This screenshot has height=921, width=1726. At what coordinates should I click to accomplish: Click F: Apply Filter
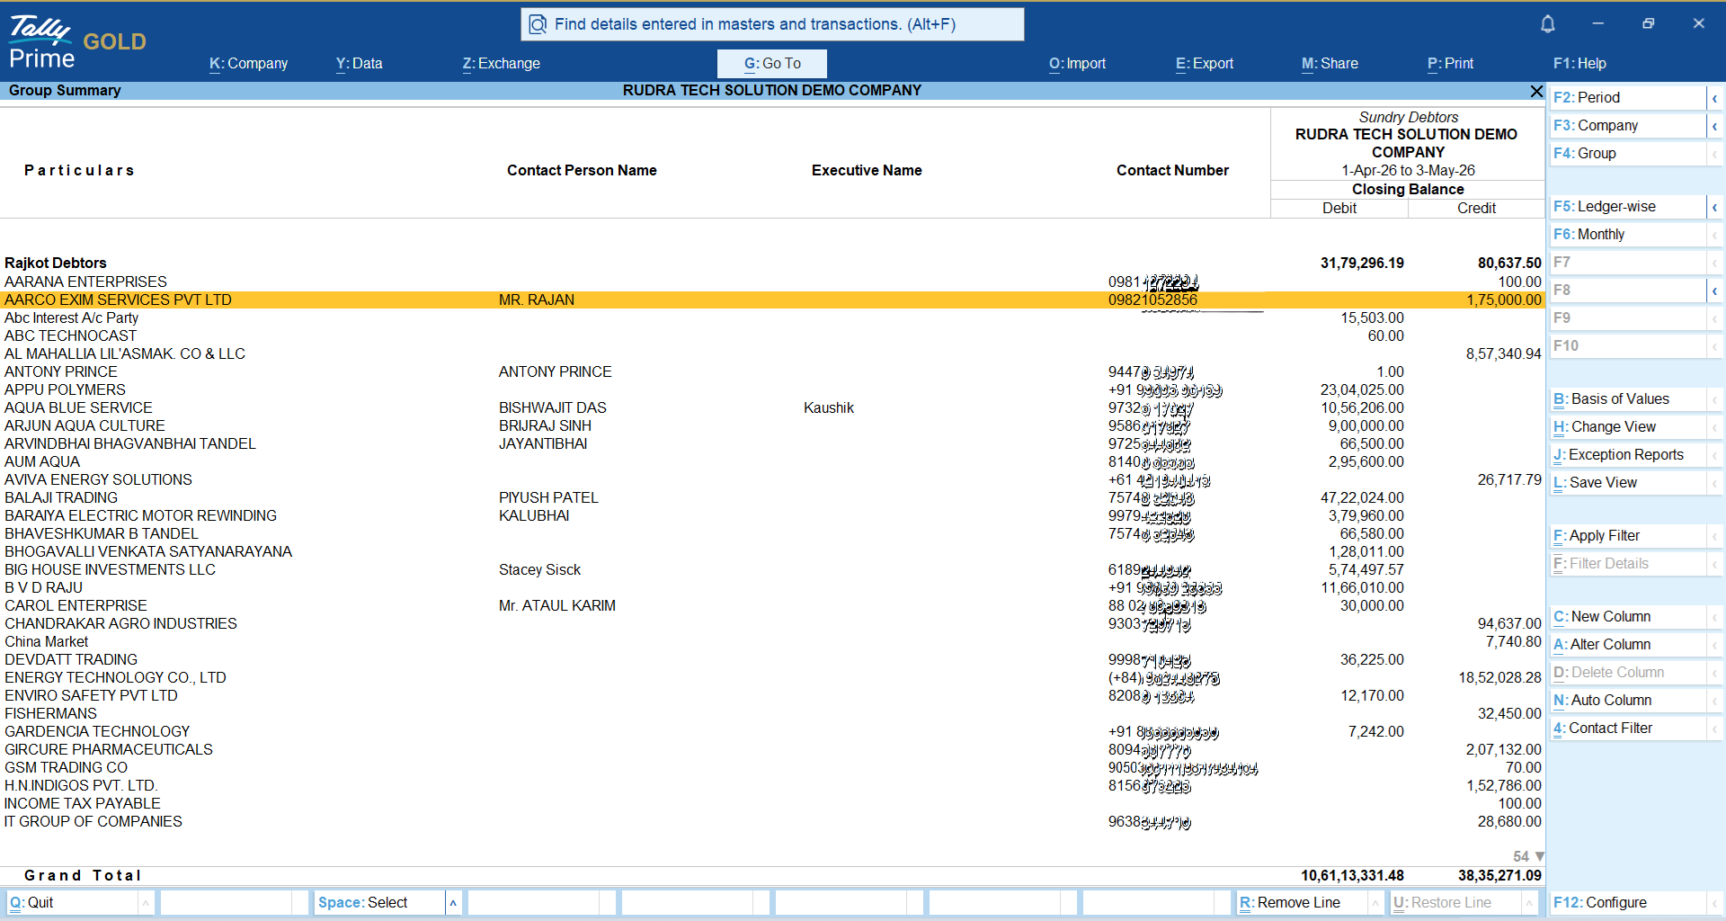pos(1627,536)
